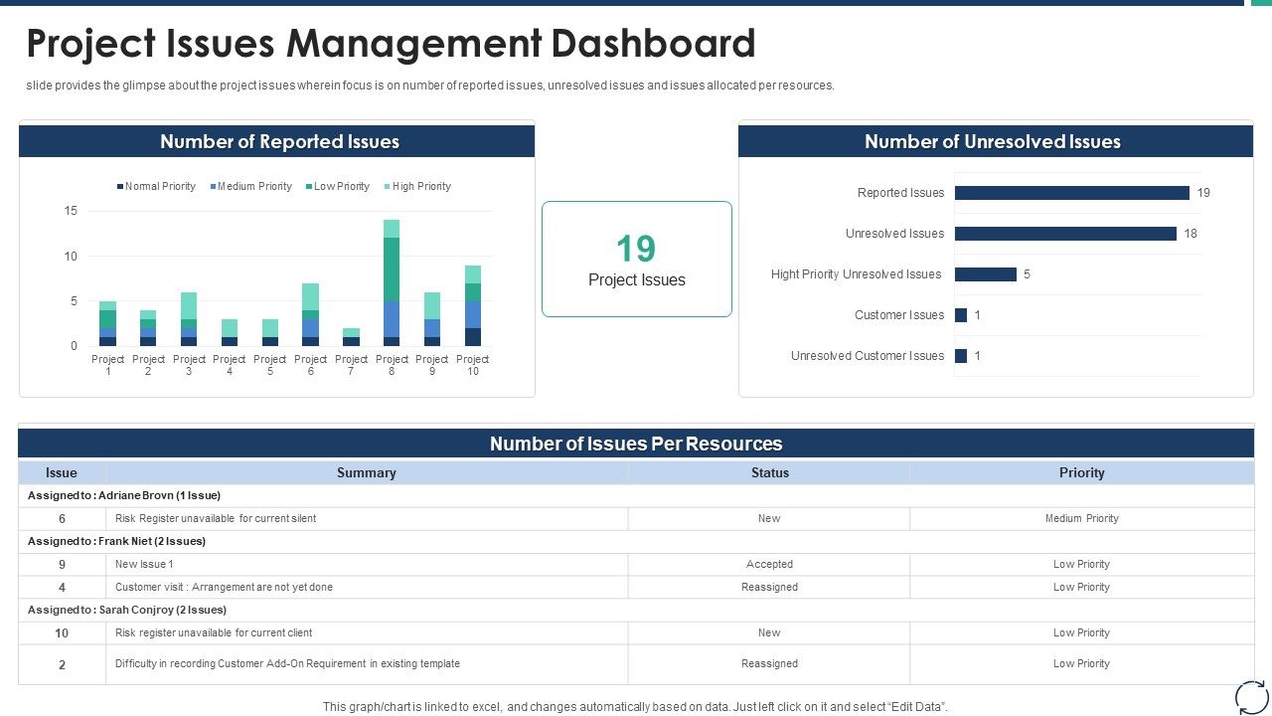Screen dimensions: 1272x716
Task: Click the 'Accepted' status cell
Action: tap(769, 564)
